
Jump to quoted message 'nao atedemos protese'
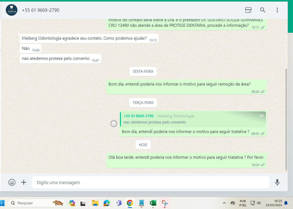point(193,119)
